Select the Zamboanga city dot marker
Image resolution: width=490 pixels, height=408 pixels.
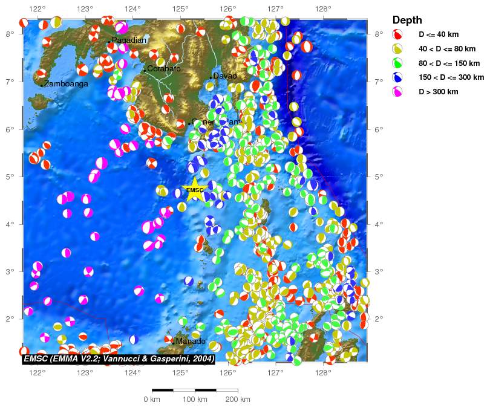(42, 85)
